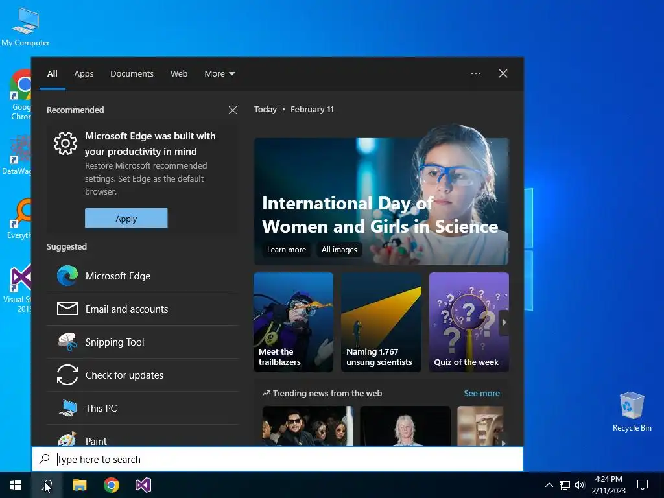
Task: Open Microsoft Edge from suggested list
Action: click(142, 276)
